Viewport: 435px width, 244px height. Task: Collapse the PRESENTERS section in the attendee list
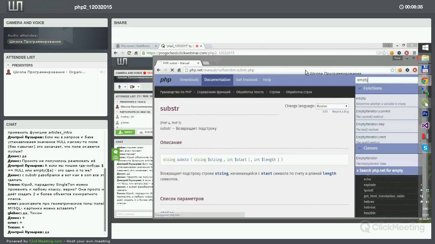(8, 65)
